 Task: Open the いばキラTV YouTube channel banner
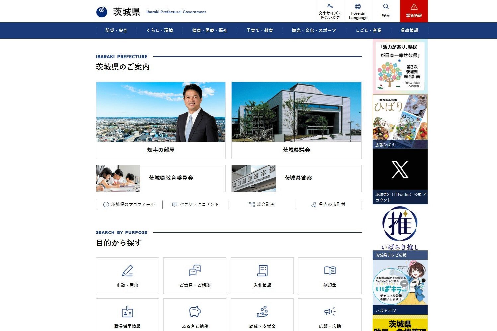point(400,287)
